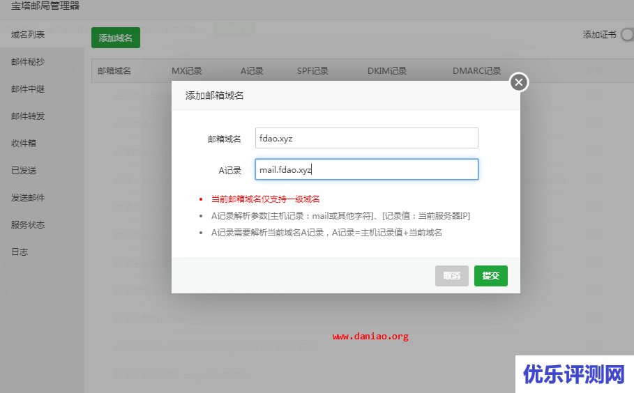The image size is (634, 393).
Task: Click the SPF记录 column header
Action: pyautogui.click(x=312, y=71)
